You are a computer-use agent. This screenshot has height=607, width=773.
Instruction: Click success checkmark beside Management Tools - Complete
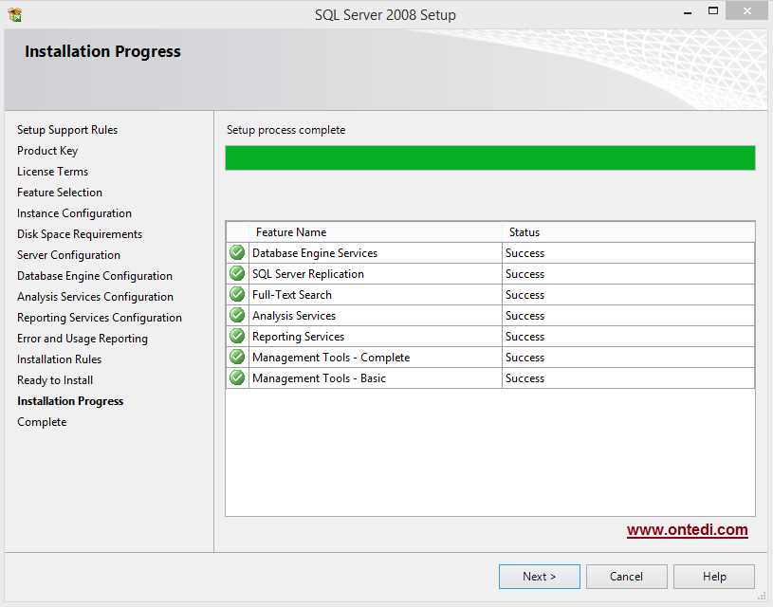click(237, 357)
